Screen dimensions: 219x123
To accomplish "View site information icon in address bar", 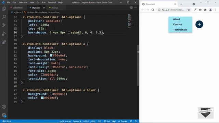I will coord(159,10).
